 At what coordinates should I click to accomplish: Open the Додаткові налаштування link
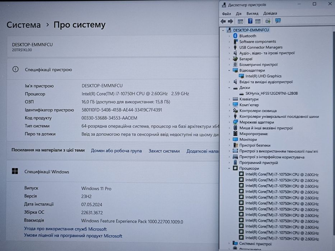click(x=203, y=151)
